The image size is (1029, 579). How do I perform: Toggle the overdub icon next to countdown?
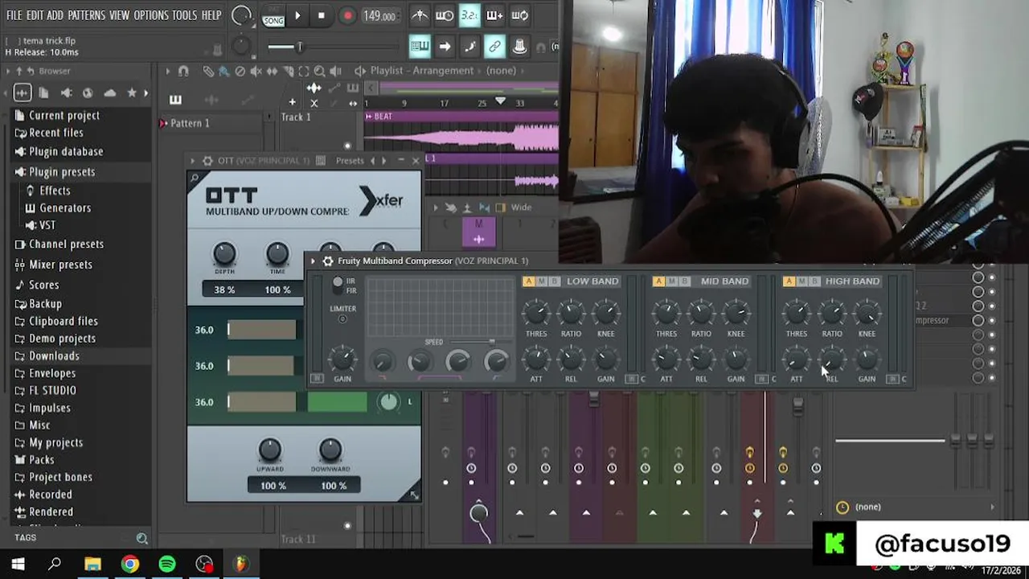(x=494, y=15)
